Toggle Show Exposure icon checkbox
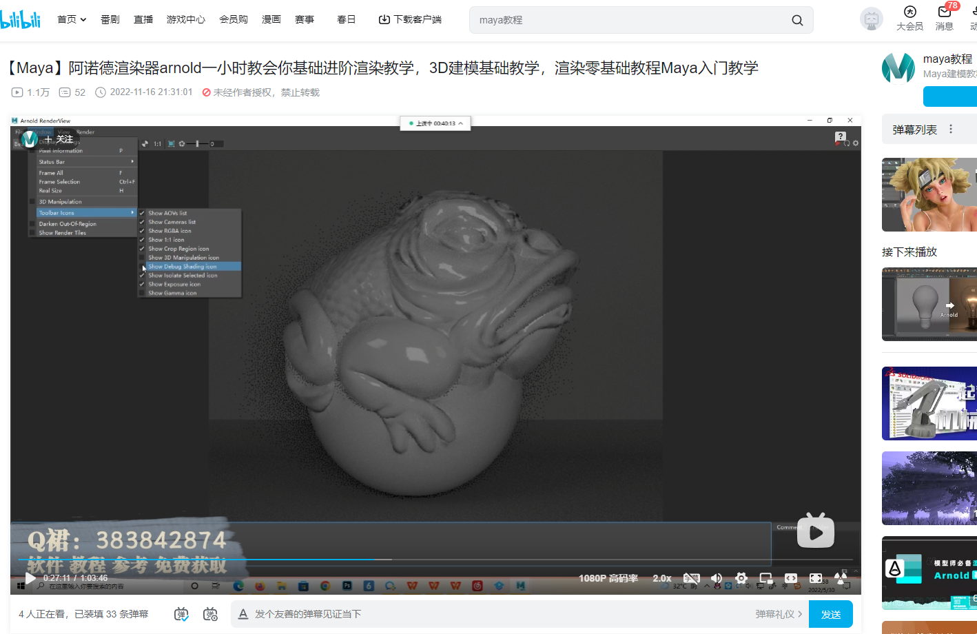Image resolution: width=977 pixels, height=634 pixels. 142,284
